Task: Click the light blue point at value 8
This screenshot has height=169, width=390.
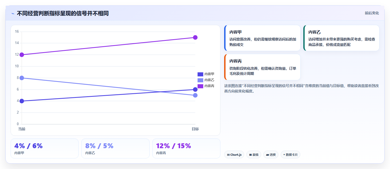Action: pyautogui.click(x=22, y=78)
